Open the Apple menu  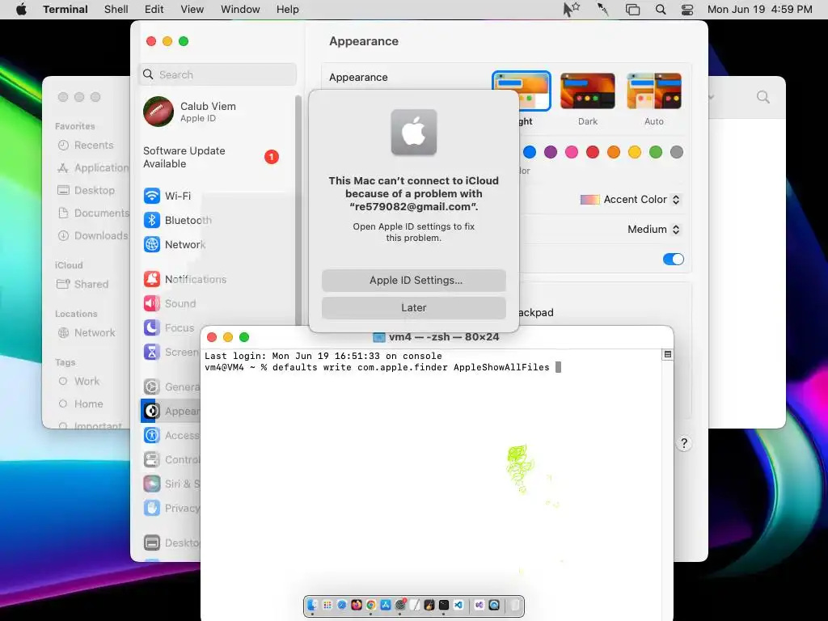point(21,10)
